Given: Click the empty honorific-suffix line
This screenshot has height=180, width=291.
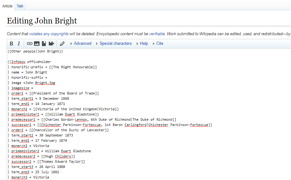Looking at the screenshot, I should pyautogui.click(x=27, y=77).
